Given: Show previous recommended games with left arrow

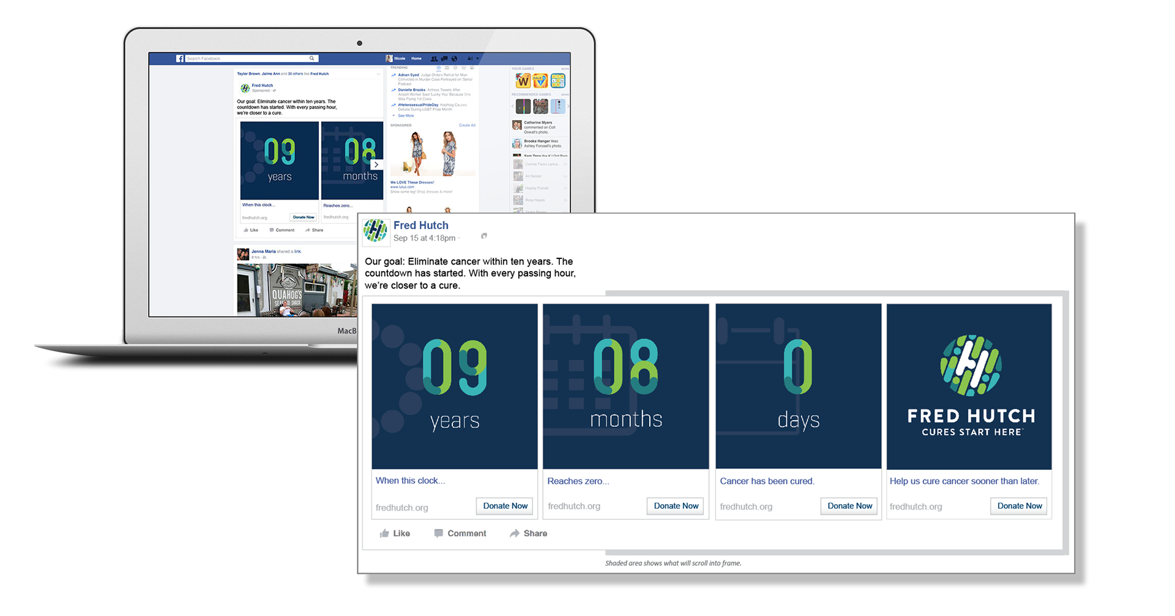Looking at the screenshot, I should (x=512, y=106).
